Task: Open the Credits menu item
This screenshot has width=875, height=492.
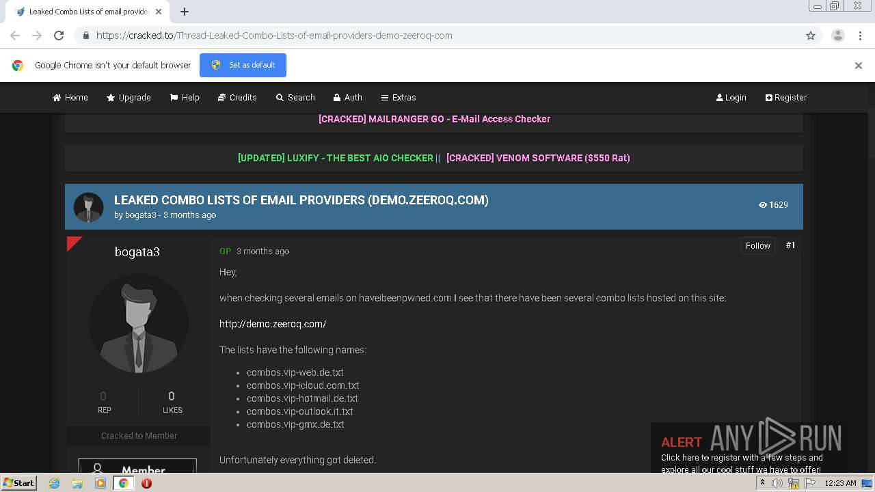Action: tap(237, 98)
